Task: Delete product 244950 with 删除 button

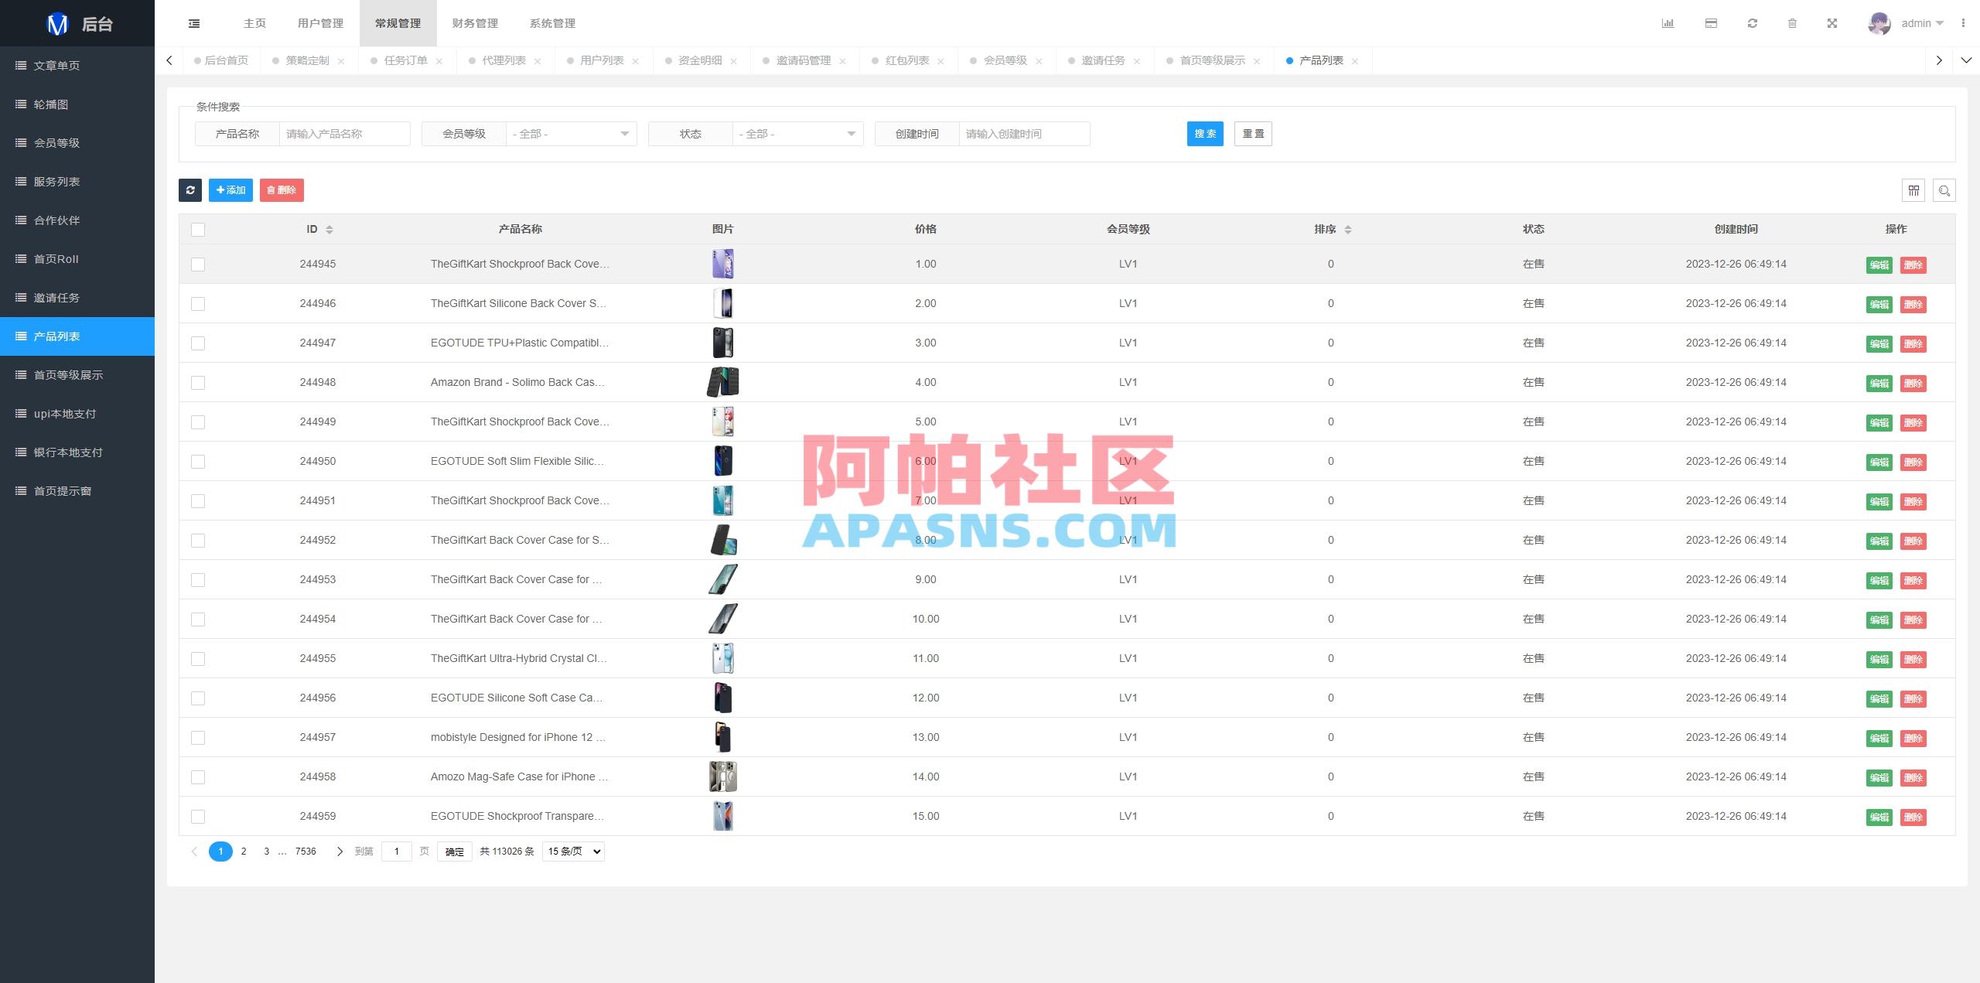Action: [x=1913, y=462]
